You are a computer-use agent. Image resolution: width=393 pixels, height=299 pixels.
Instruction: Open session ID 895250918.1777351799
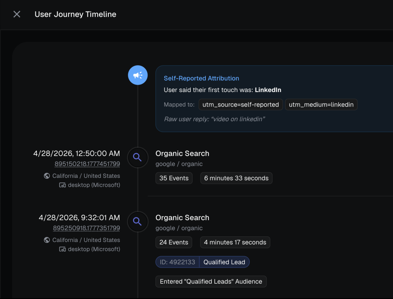click(x=86, y=228)
